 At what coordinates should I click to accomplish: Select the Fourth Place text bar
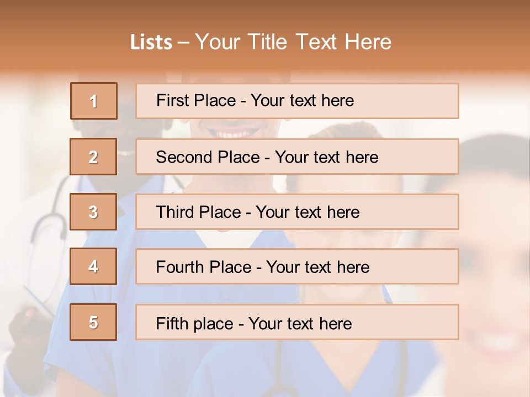pos(297,266)
